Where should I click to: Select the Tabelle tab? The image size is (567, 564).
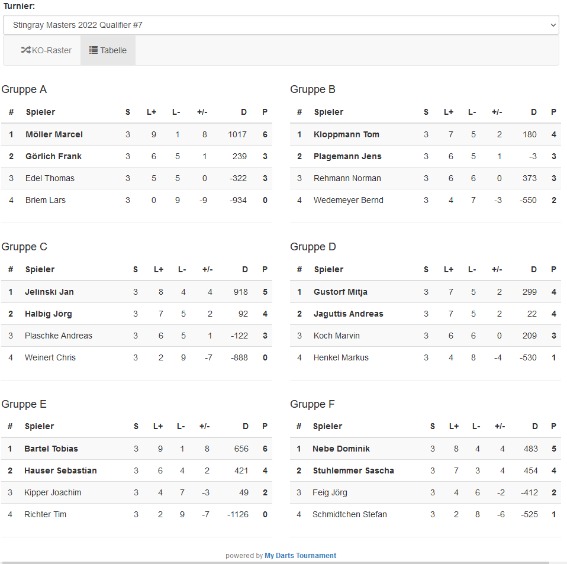pyautogui.click(x=108, y=50)
